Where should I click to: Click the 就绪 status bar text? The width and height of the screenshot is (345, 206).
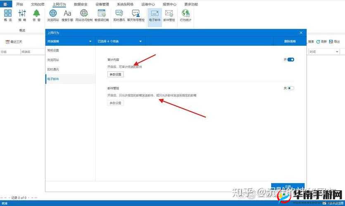5,204
